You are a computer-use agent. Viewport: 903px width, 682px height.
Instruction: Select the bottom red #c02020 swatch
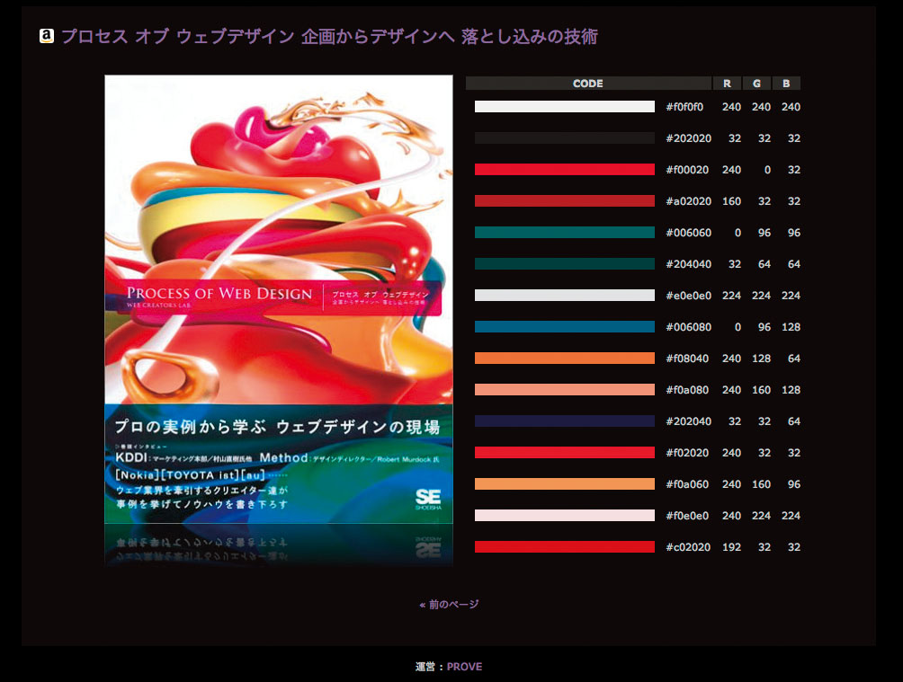click(564, 546)
